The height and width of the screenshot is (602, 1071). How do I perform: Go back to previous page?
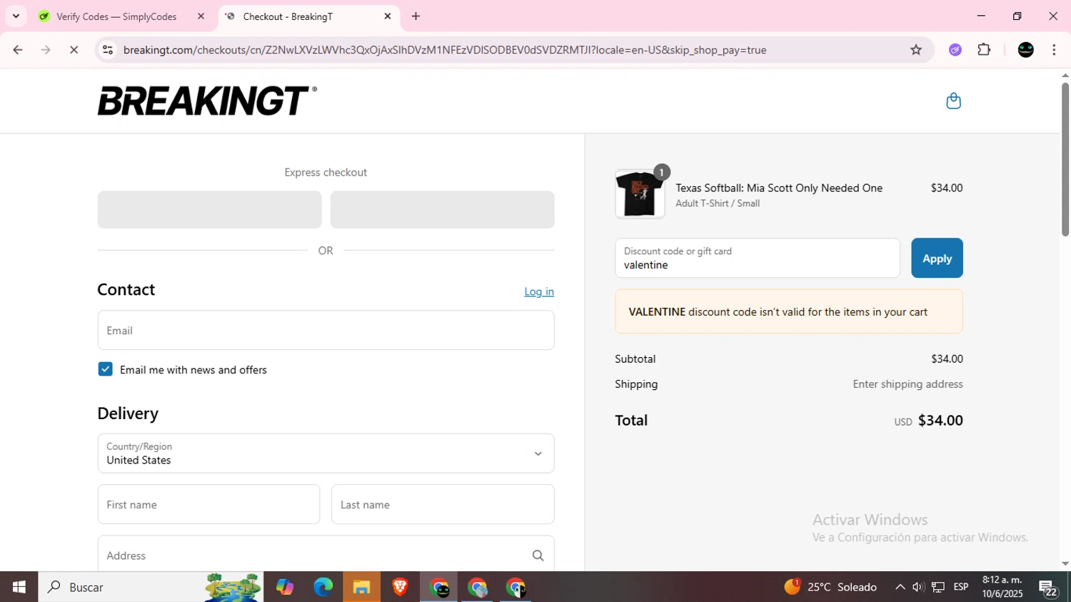(x=18, y=50)
